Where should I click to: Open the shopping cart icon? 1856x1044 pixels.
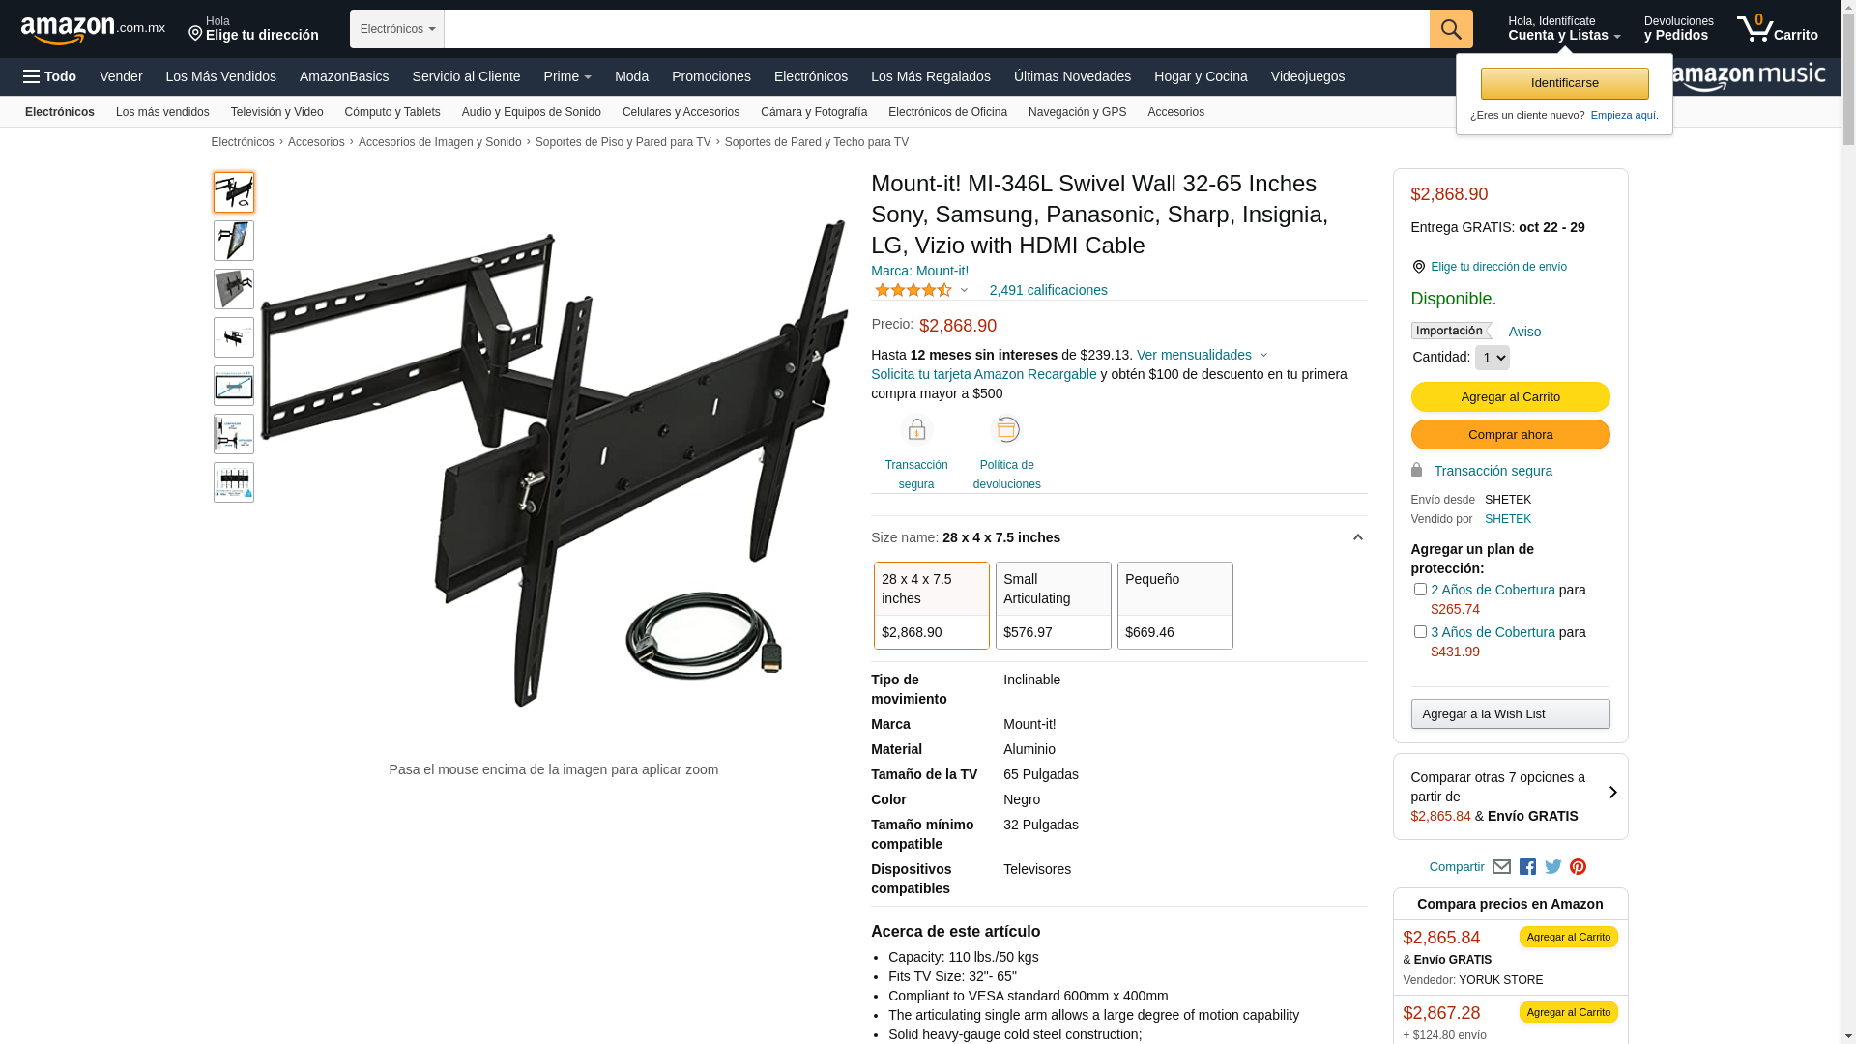1777,29
